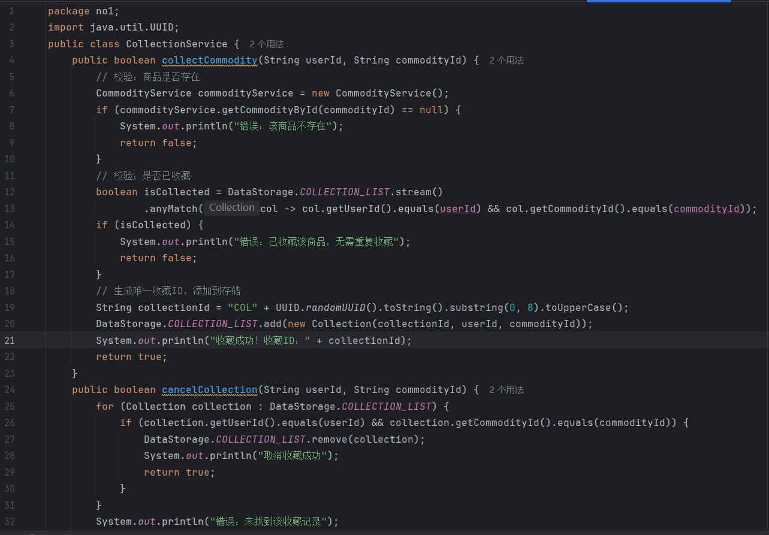Click the randomUUID method call

(336, 308)
